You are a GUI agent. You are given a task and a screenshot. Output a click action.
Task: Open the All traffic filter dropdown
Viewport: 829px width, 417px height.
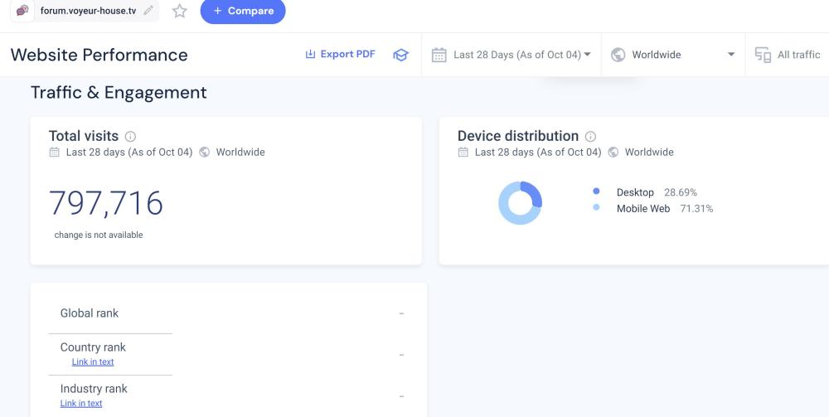coord(797,55)
